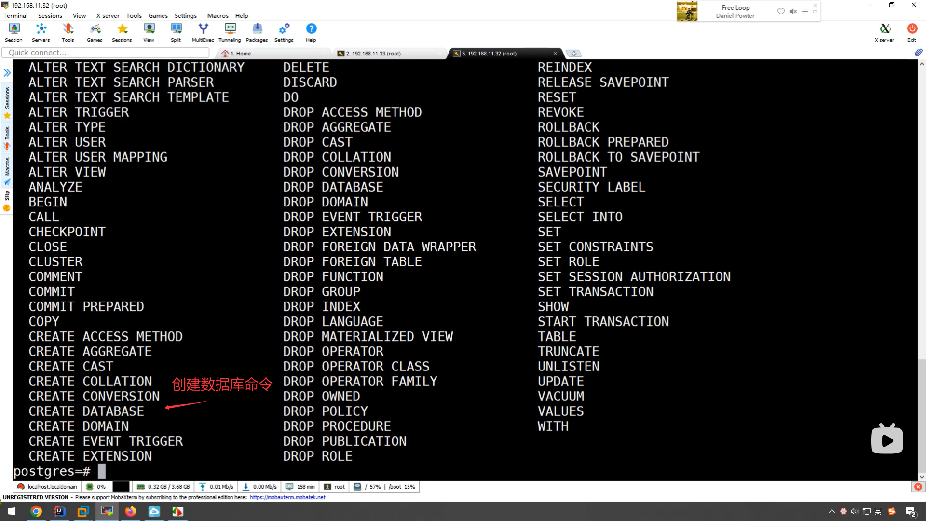Viewport: 926px width, 521px height.
Task: Open Firefox from the Windows taskbar
Action: point(130,511)
